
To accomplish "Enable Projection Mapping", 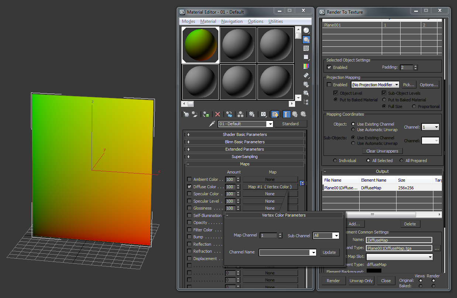I will tap(329, 84).
